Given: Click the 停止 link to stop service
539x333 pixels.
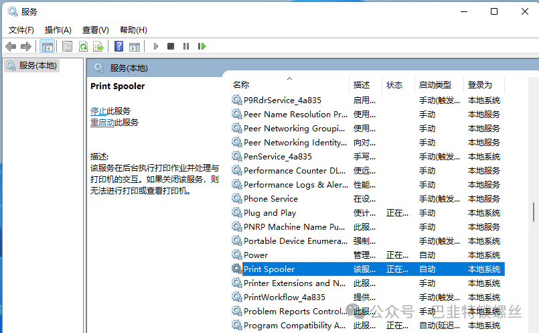Looking at the screenshot, I should point(98,111).
